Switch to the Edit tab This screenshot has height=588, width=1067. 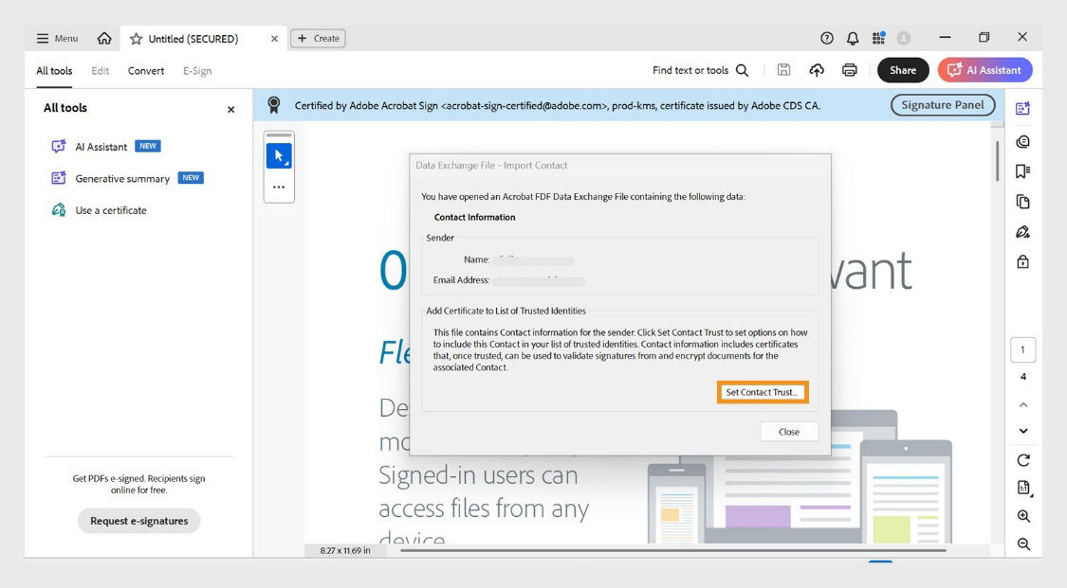click(100, 70)
